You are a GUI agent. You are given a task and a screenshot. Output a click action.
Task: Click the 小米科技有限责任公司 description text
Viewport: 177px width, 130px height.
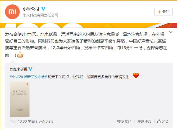pos(40,15)
